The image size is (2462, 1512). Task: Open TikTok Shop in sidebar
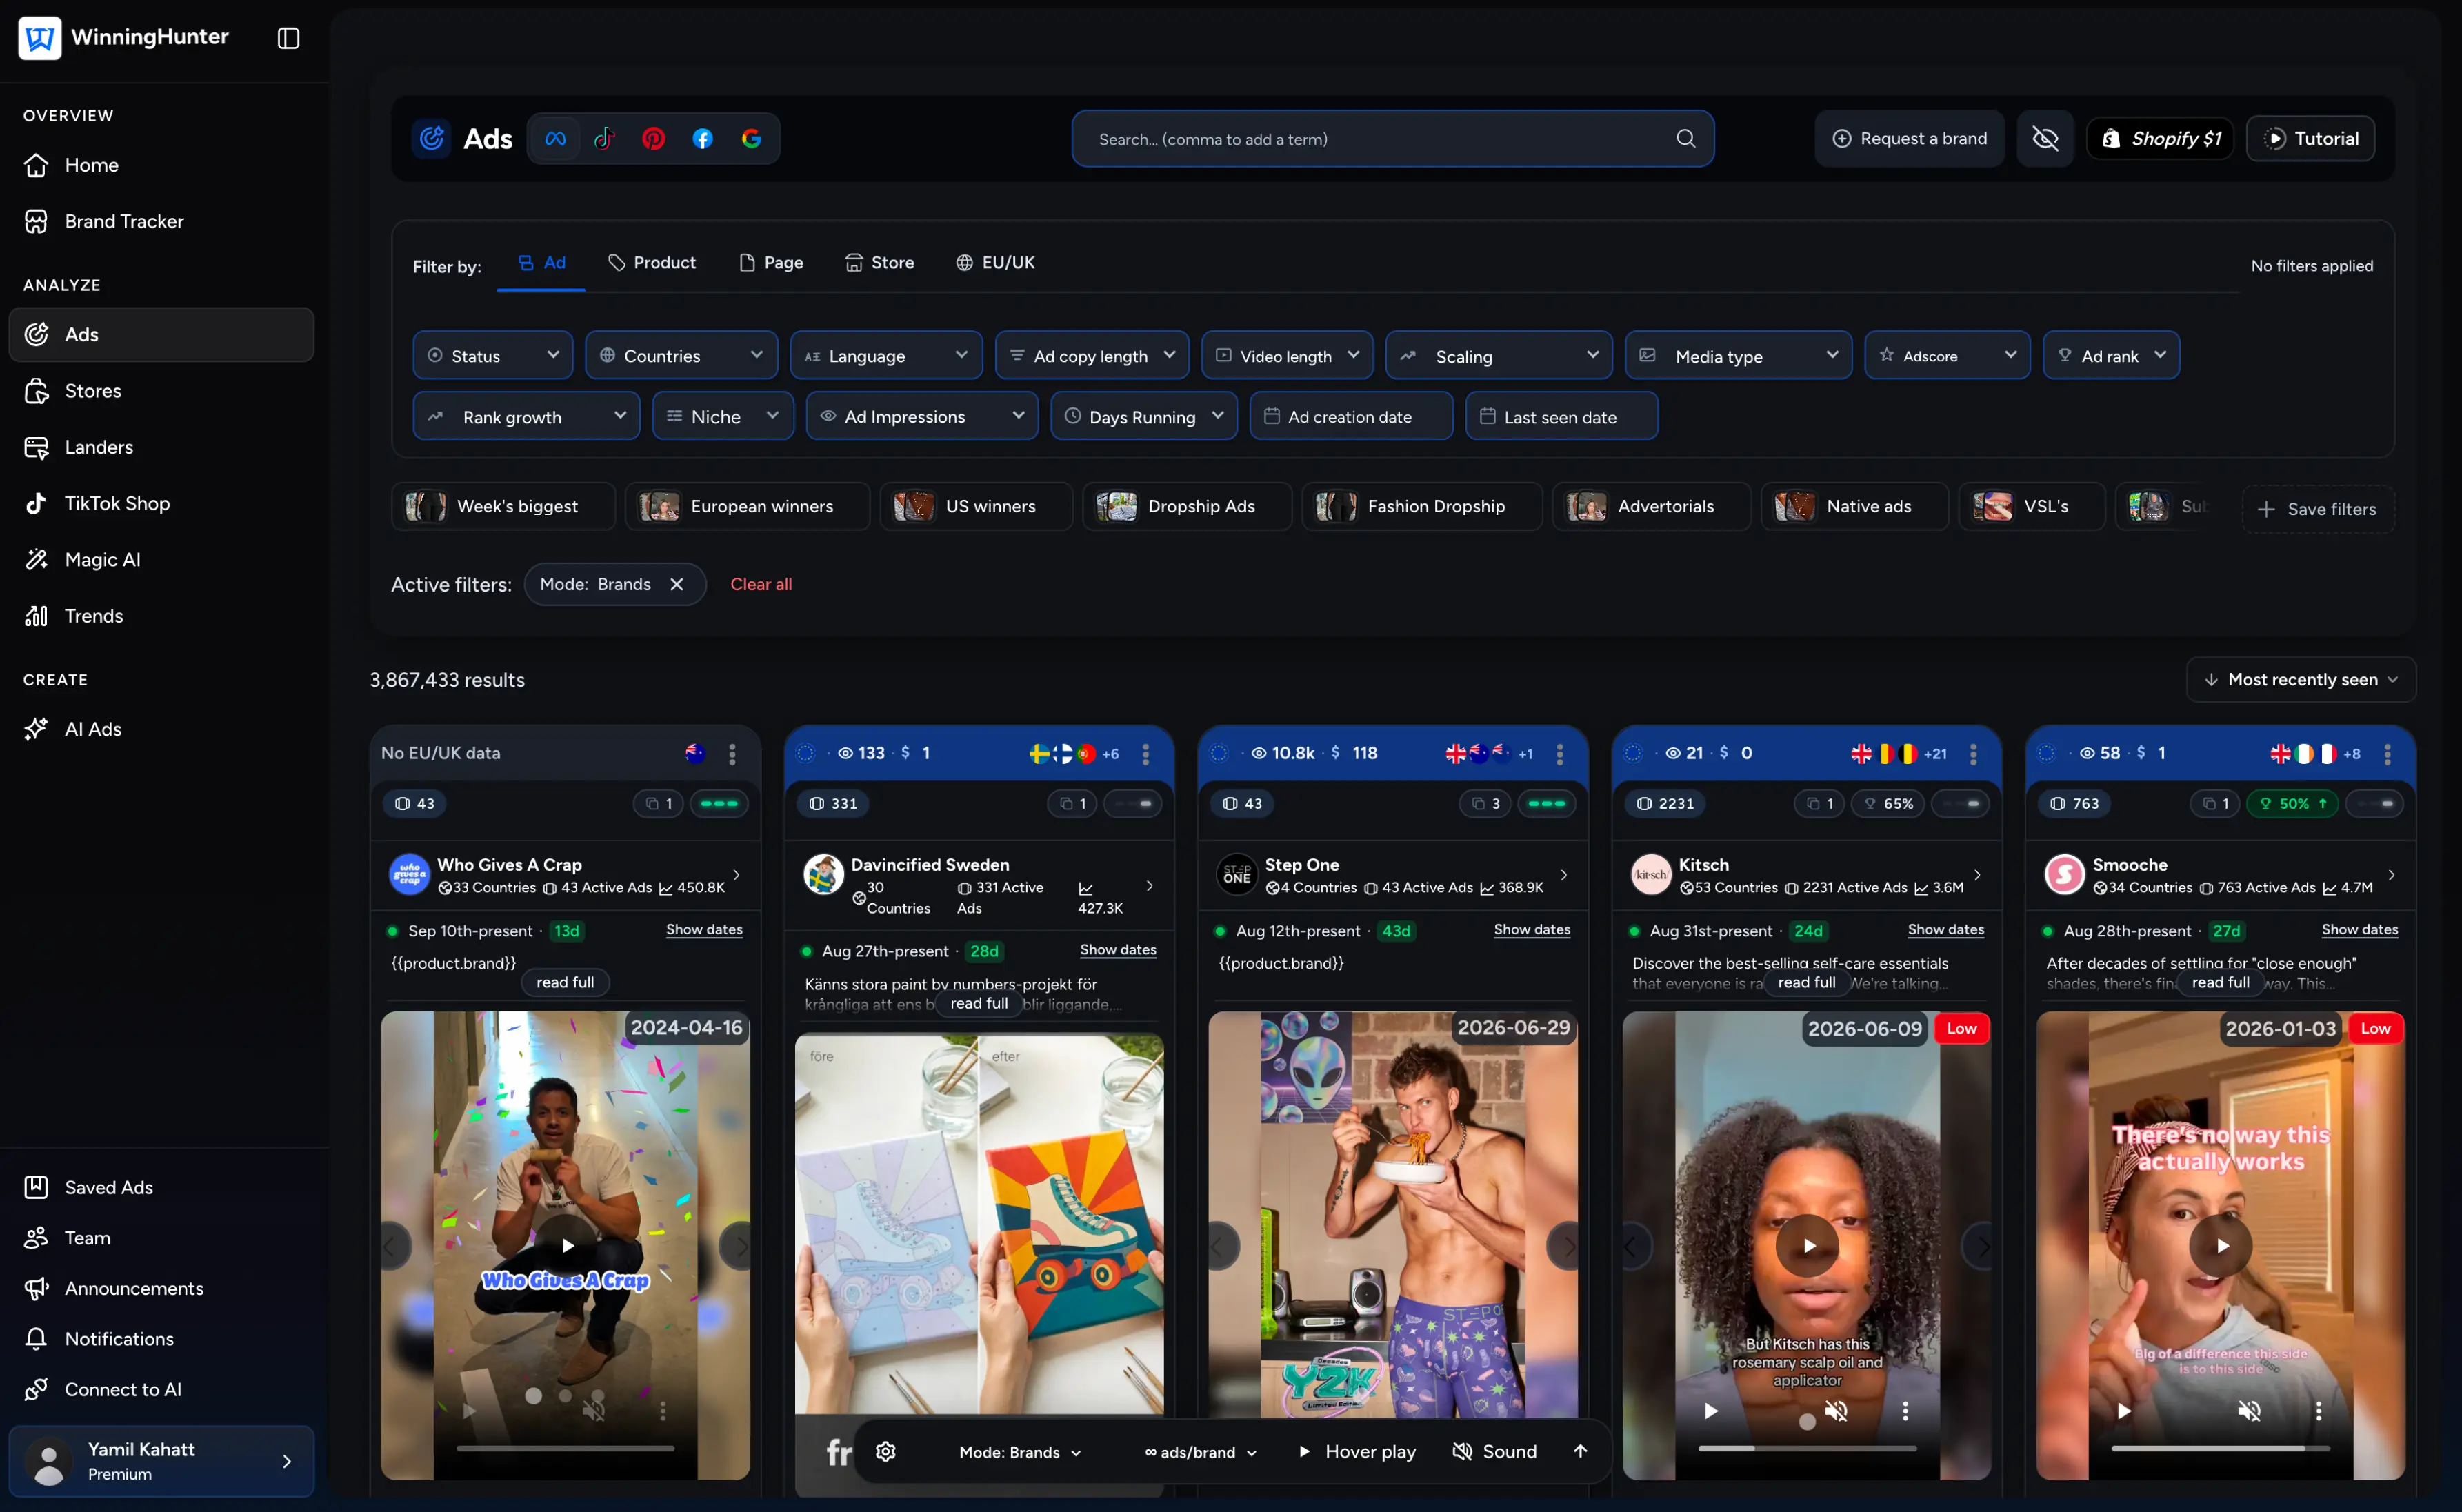click(x=161, y=503)
